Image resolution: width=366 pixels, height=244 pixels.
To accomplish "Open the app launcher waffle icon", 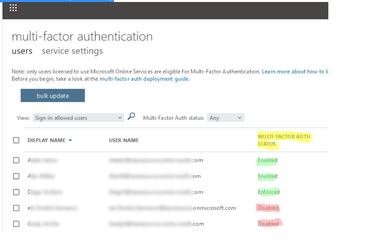I will [x=13, y=8].
